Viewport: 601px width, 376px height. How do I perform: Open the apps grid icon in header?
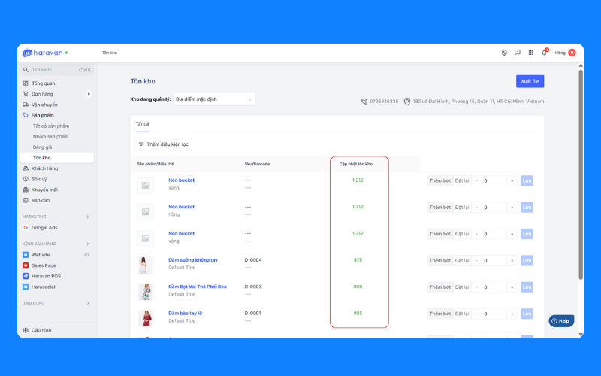[531, 53]
